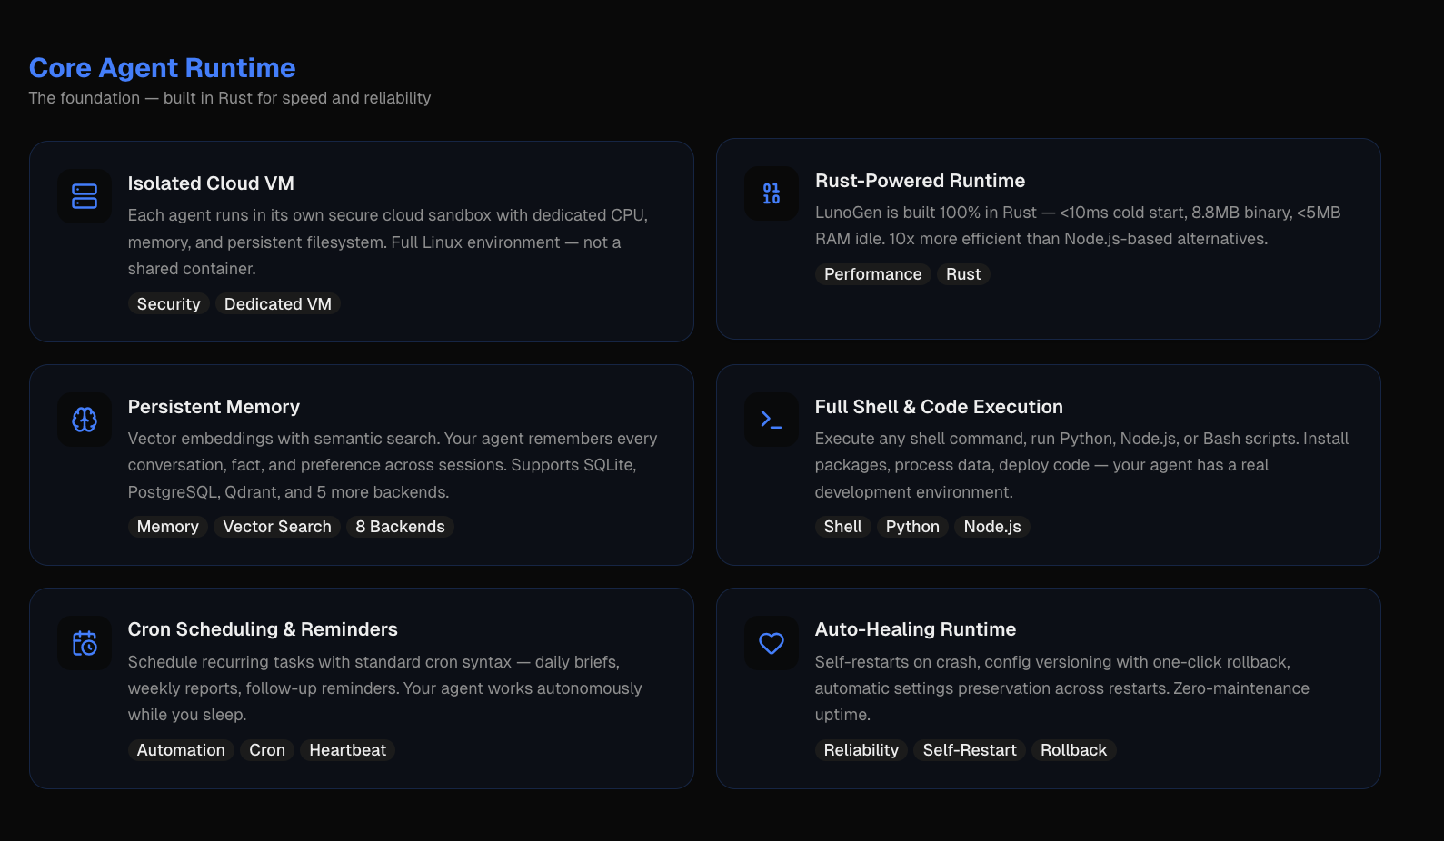Click the Isolated Cloud VM server icon

[x=85, y=196]
